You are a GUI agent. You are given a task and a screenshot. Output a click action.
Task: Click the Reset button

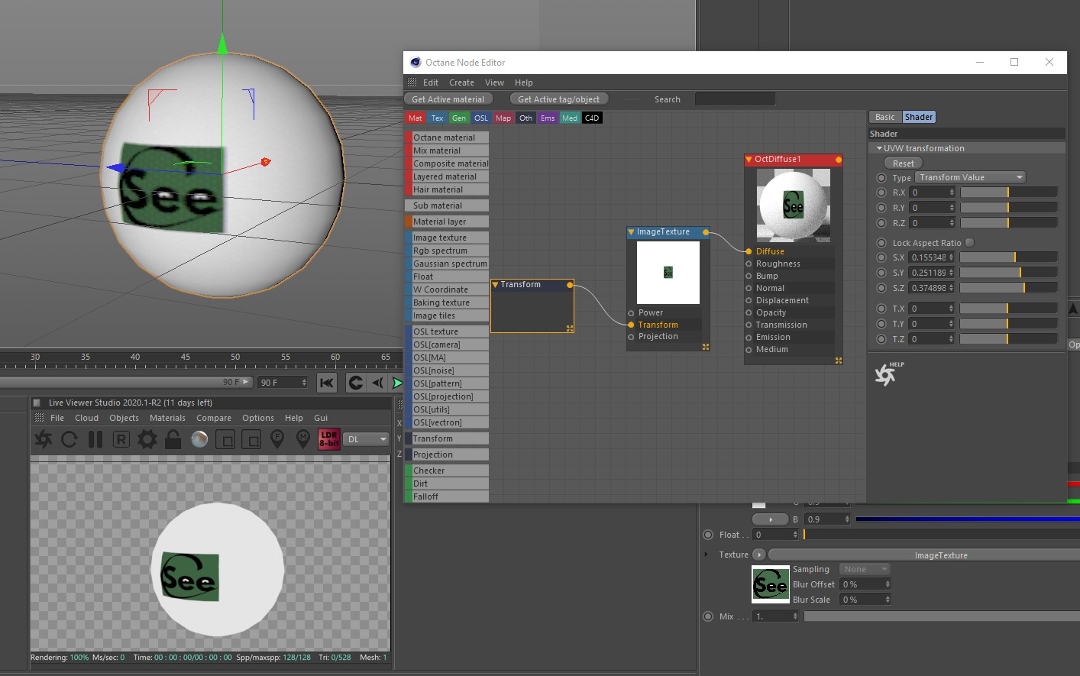click(903, 163)
